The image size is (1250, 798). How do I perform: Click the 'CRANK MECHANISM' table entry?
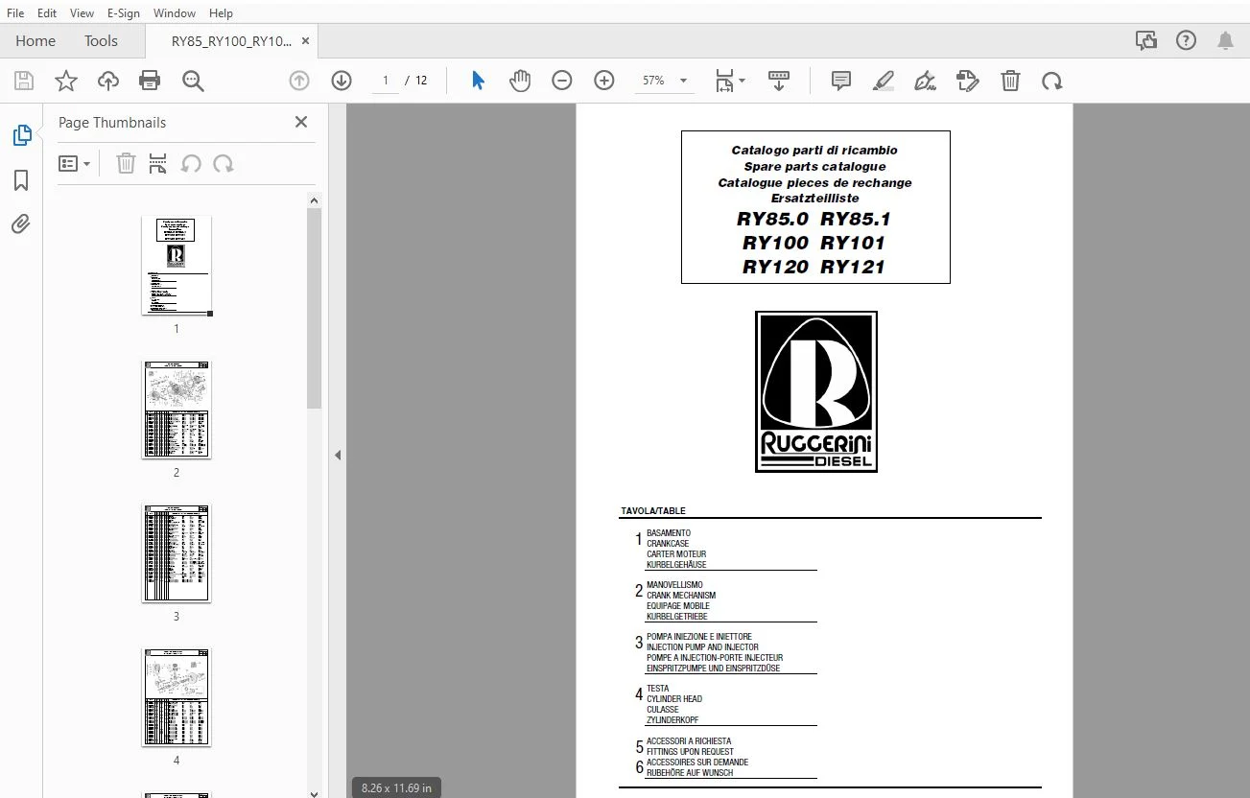(681, 596)
